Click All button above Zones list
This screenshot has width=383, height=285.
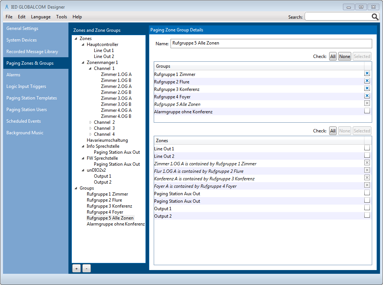pyautogui.click(x=333, y=131)
